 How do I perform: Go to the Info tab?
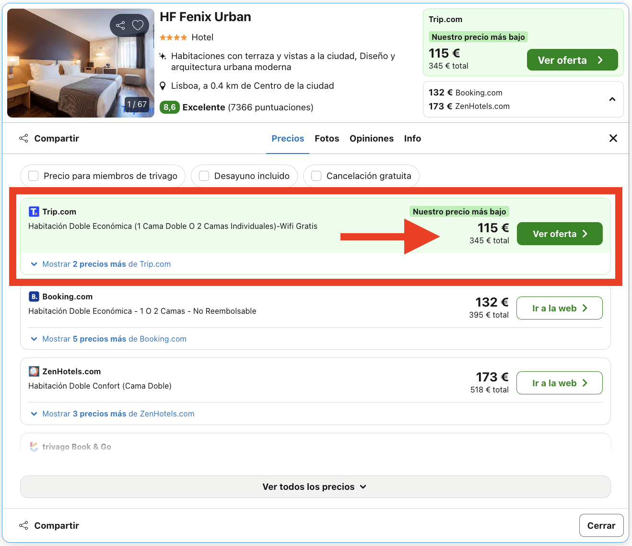pyautogui.click(x=412, y=138)
